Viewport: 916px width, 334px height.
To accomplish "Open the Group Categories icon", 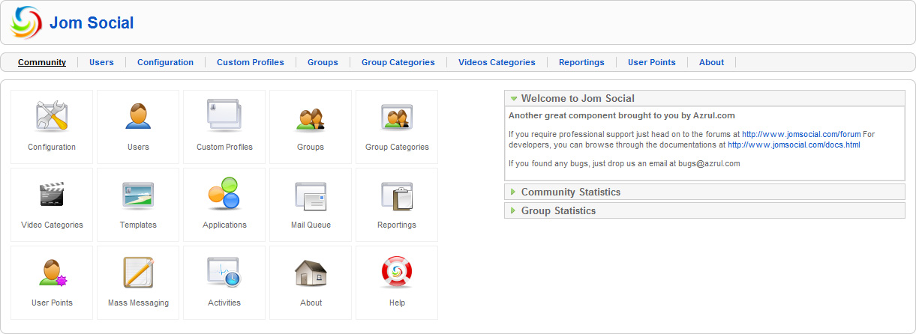I will point(397,117).
